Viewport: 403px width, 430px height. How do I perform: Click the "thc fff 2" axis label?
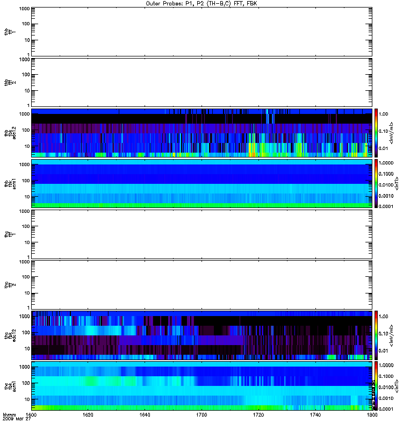click(10, 285)
